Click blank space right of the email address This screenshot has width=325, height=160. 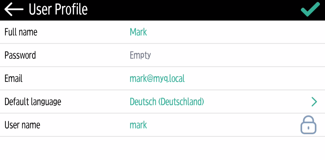point(248,79)
